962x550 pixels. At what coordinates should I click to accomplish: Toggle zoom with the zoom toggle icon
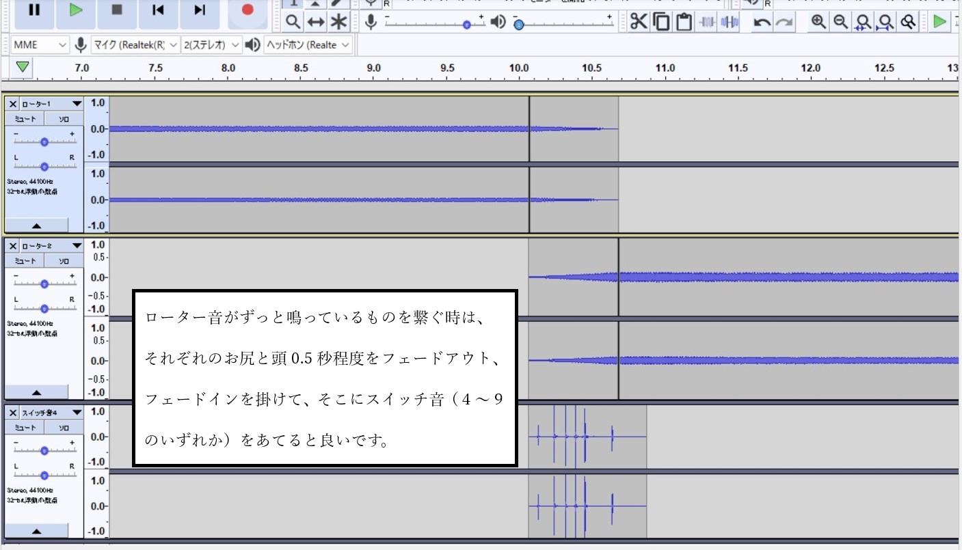point(909,22)
